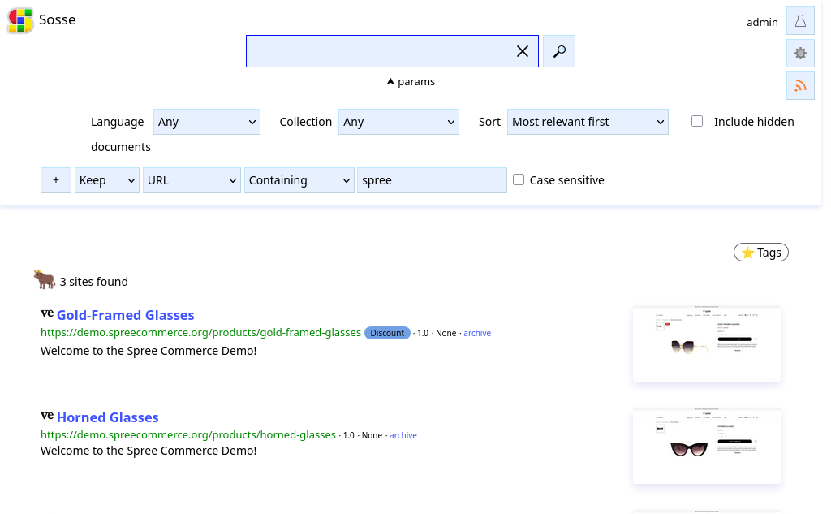Open archive link for Gold-Framed Glasses
Screen dimensions: 831x514
[477, 333]
